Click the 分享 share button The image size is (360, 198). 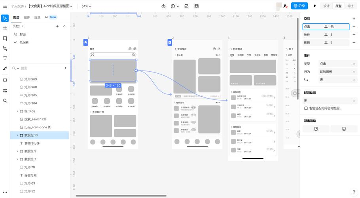tap(299, 6)
